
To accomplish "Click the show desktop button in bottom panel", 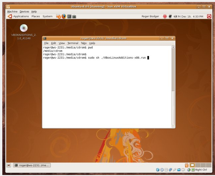I will 9,165.
